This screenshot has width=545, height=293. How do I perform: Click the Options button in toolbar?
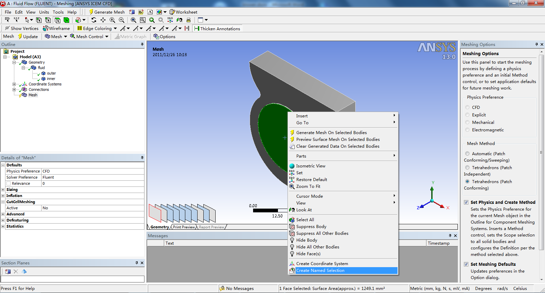click(165, 36)
